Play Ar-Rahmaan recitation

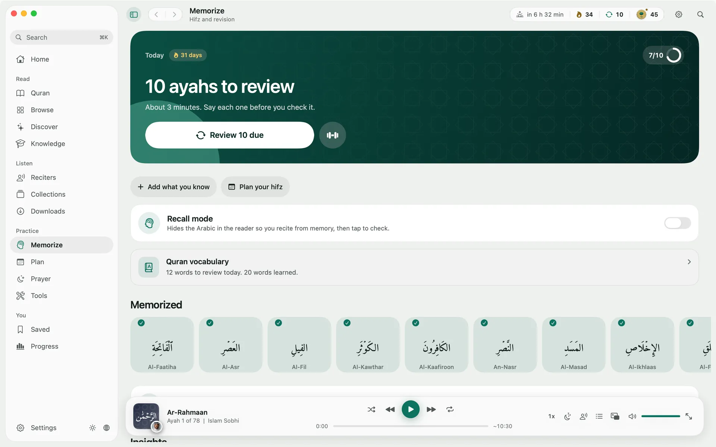[x=411, y=409]
